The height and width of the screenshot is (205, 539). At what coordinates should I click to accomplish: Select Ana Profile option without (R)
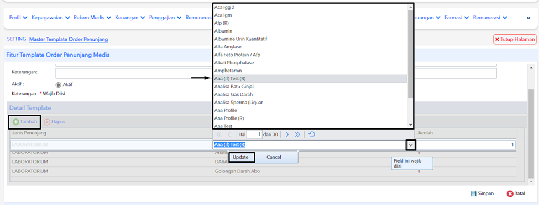pyautogui.click(x=310, y=110)
